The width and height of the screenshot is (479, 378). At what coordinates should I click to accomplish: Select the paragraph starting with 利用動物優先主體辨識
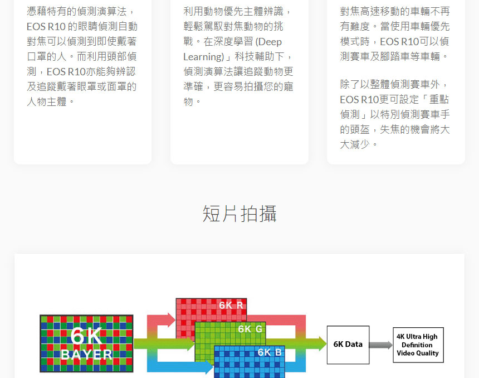click(x=238, y=56)
